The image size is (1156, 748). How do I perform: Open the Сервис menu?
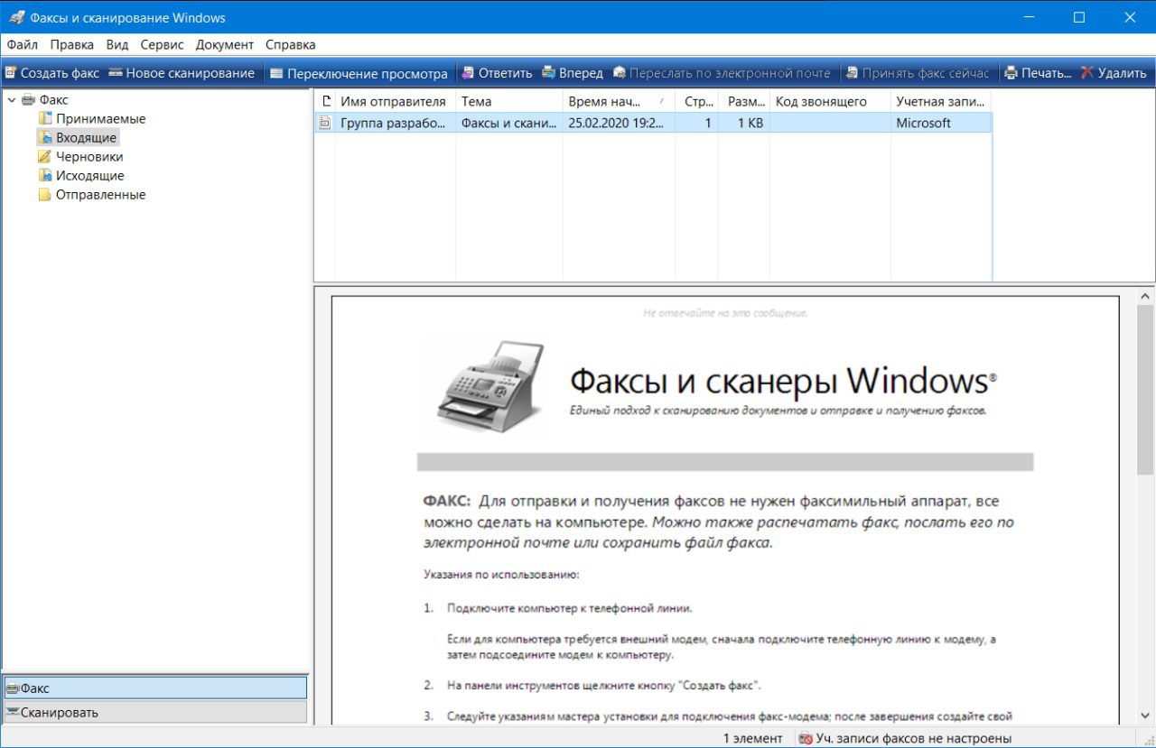(163, 44)
